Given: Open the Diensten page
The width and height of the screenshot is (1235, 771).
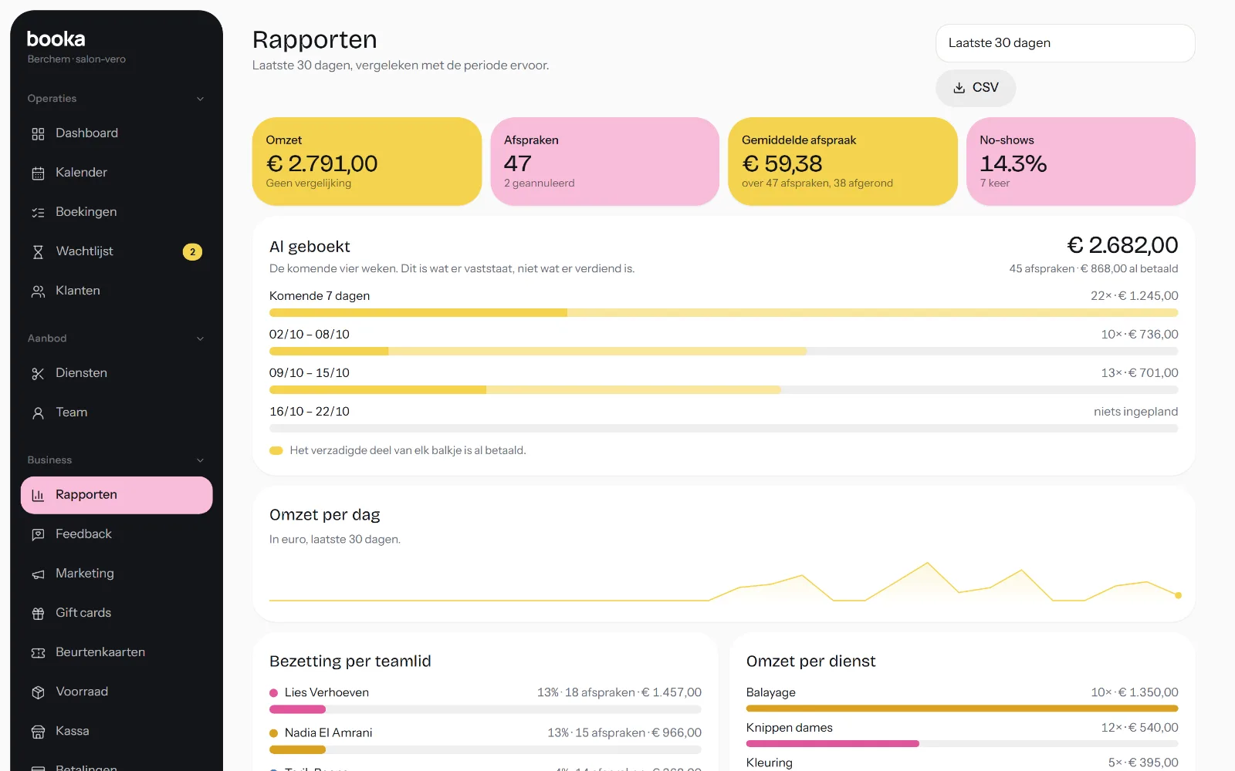Looking at the screenshot, I should pos(117,373).
